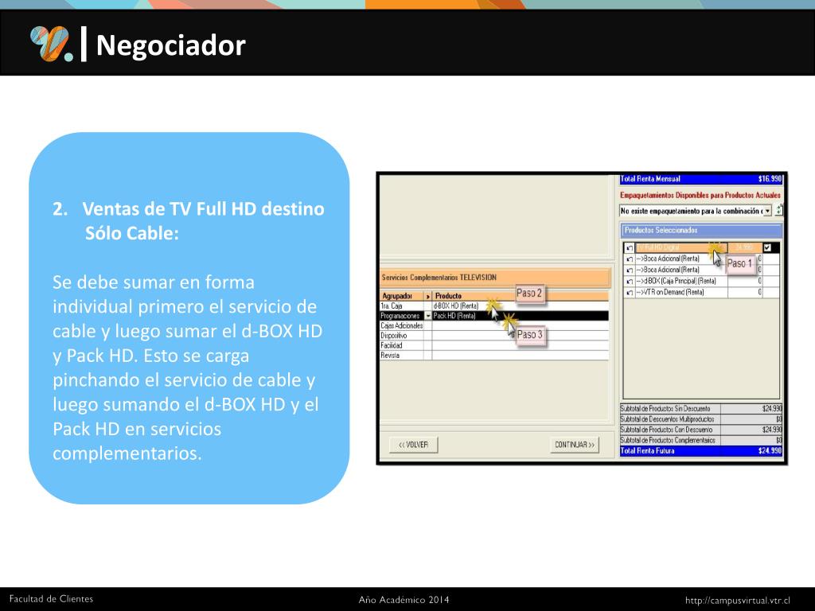This screenshot has width=815, height=611.
Task: Select the Revista row
Action: 493,356
